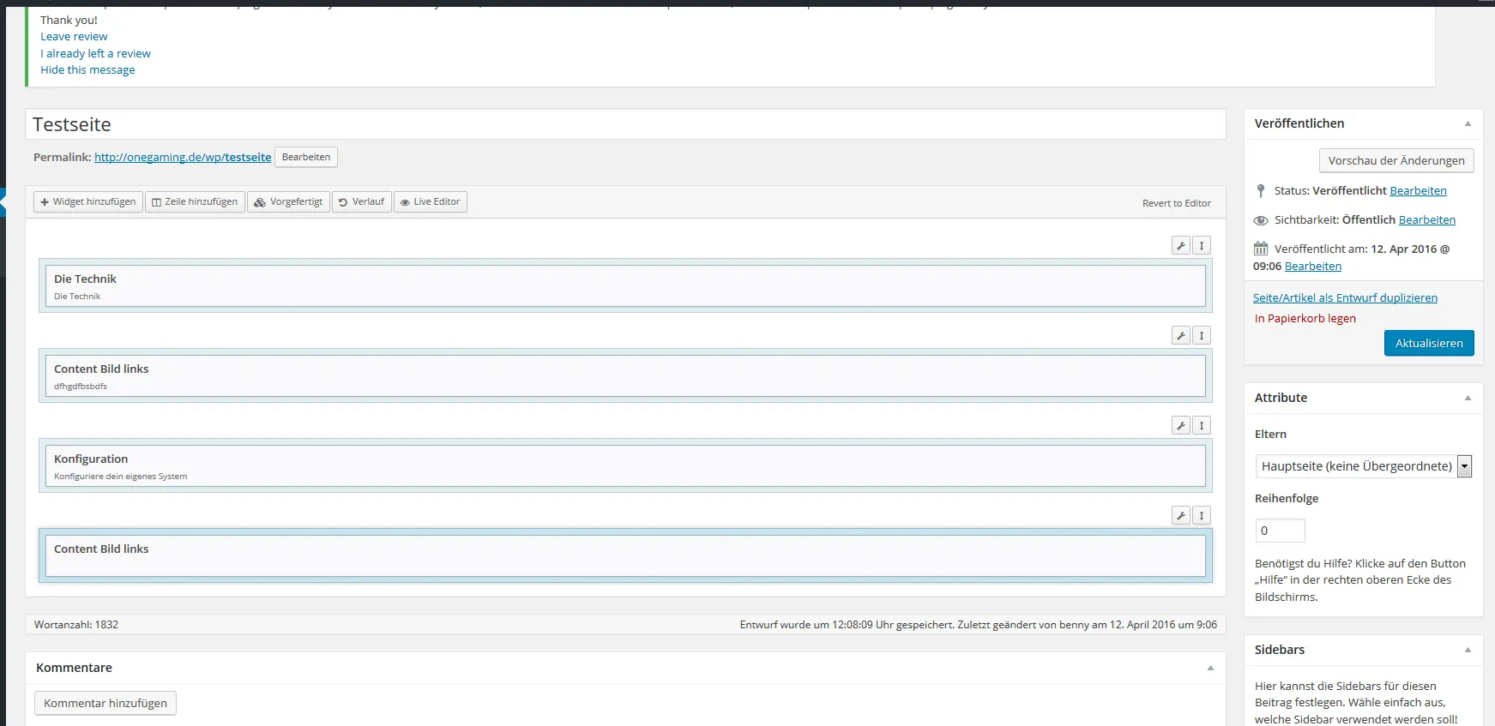Collapse the Kommentare section
The width and height of the screenshot is (1495, 726).
(1210, 669)
